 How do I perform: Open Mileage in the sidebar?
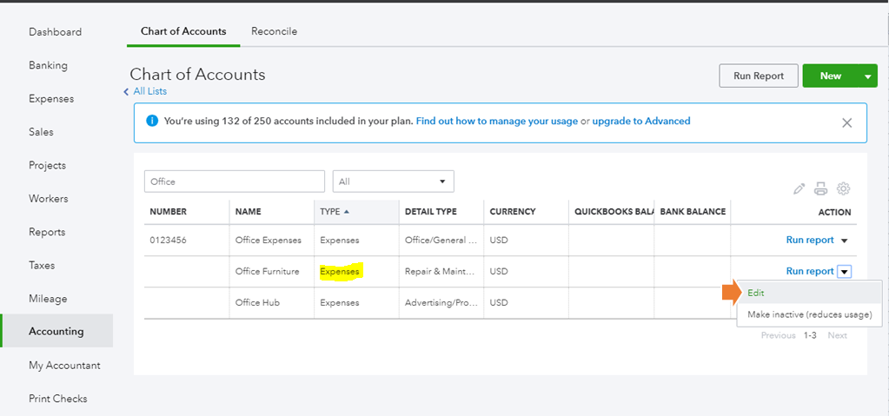point(48,299)
